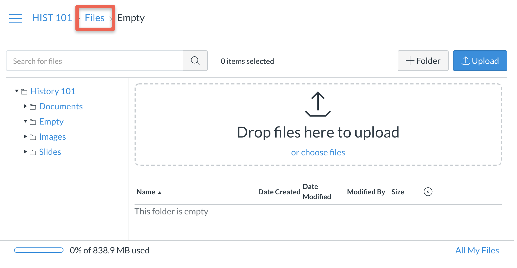Expand the Images folder arrow

coord(25,136)
